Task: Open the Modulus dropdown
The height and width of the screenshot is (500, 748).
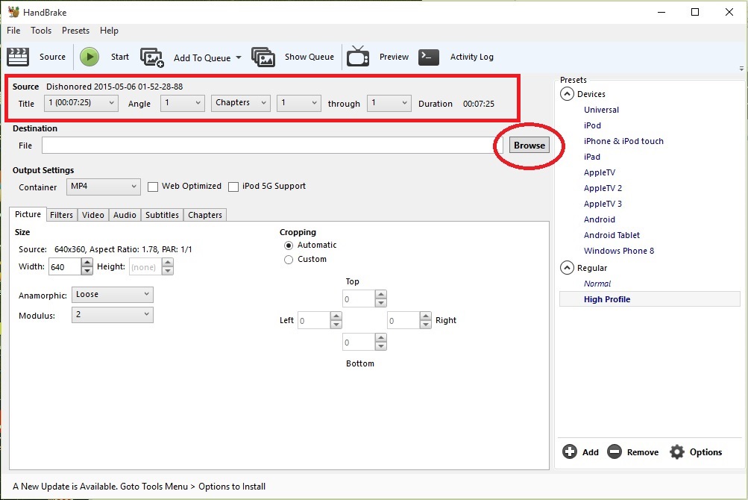Action: click(x=113, y=315)
